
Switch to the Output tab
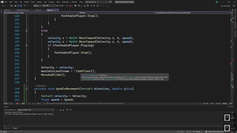(15, 128)
